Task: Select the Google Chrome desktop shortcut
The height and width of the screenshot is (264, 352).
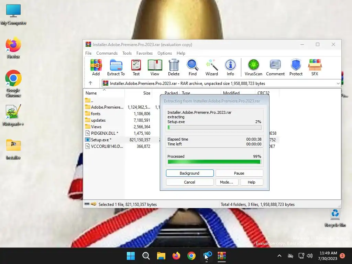Action: [x=13, y=84]
